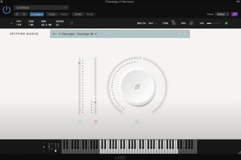
Task: Click the center scribble icon on big knob
Action: coord(137,87)
